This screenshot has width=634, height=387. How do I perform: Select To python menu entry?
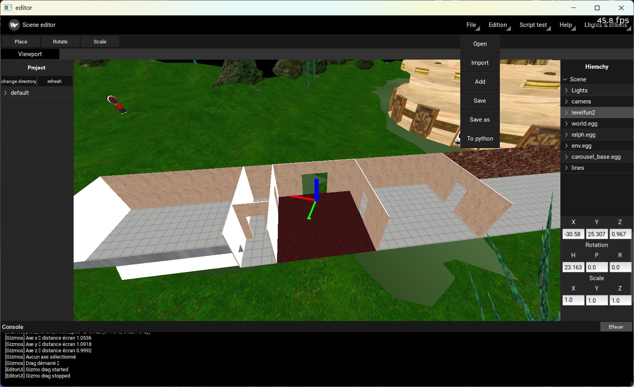click(480, 139)
